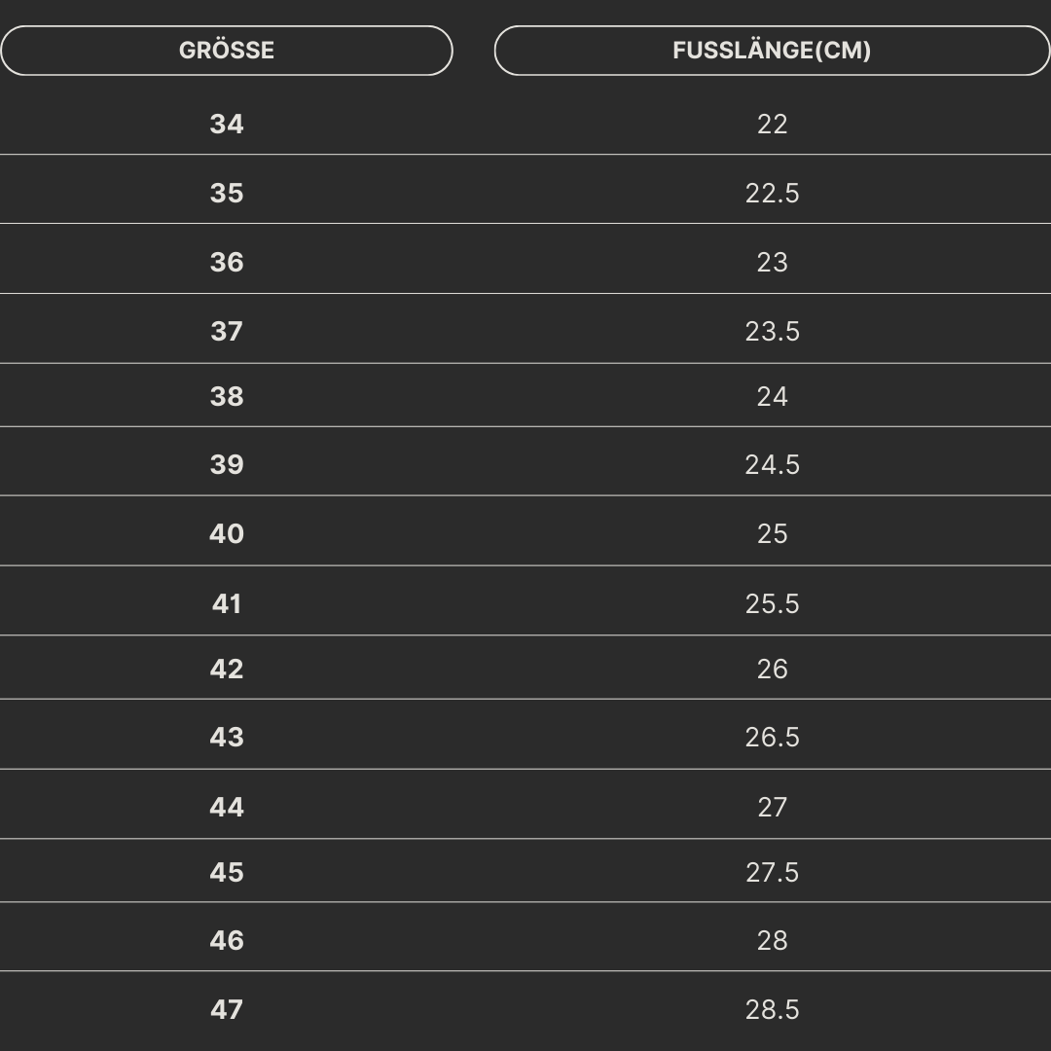Click size 47 at the table bottom
The height and width of the screenshot is (1051, 1051).
(227, 1010)
